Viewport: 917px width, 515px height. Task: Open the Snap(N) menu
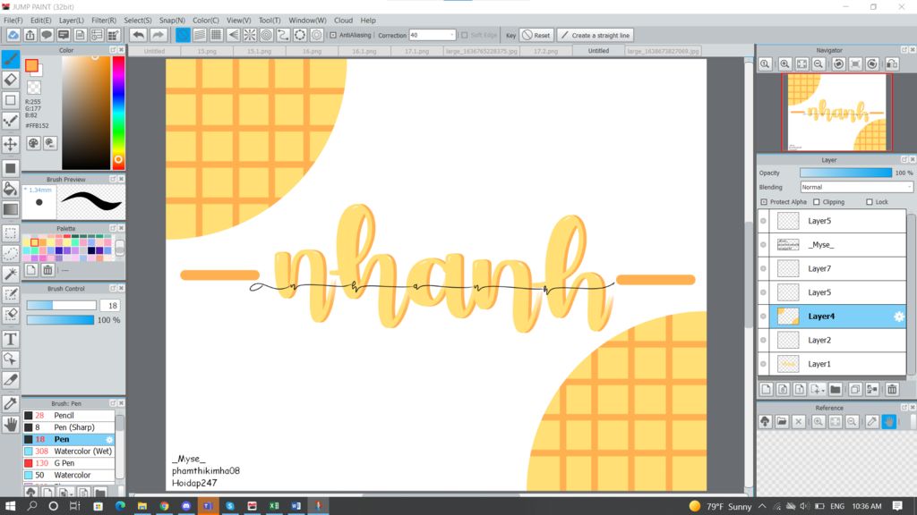172,20
